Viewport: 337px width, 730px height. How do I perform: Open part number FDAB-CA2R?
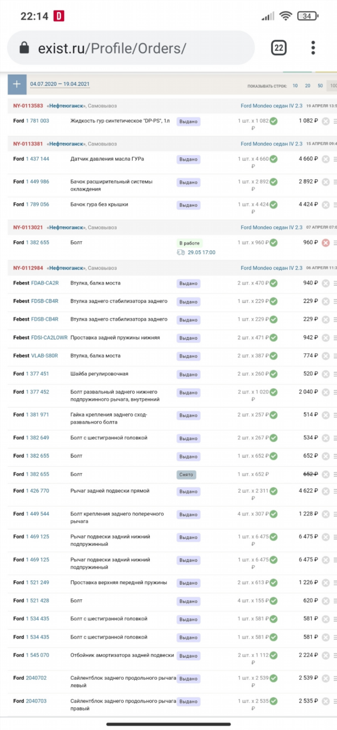click(45, 283)
